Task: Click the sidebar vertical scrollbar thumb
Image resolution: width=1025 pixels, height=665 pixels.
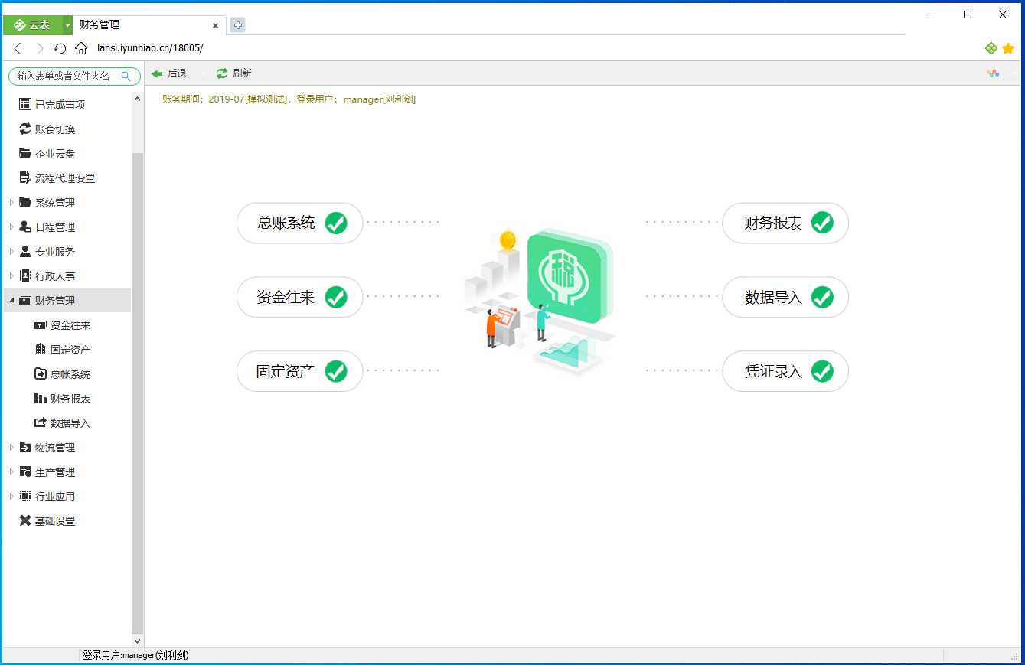Action: pos(138,394)
